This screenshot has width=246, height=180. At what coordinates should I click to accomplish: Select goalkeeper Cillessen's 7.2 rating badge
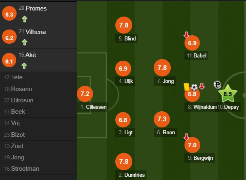tap(84, 94)
